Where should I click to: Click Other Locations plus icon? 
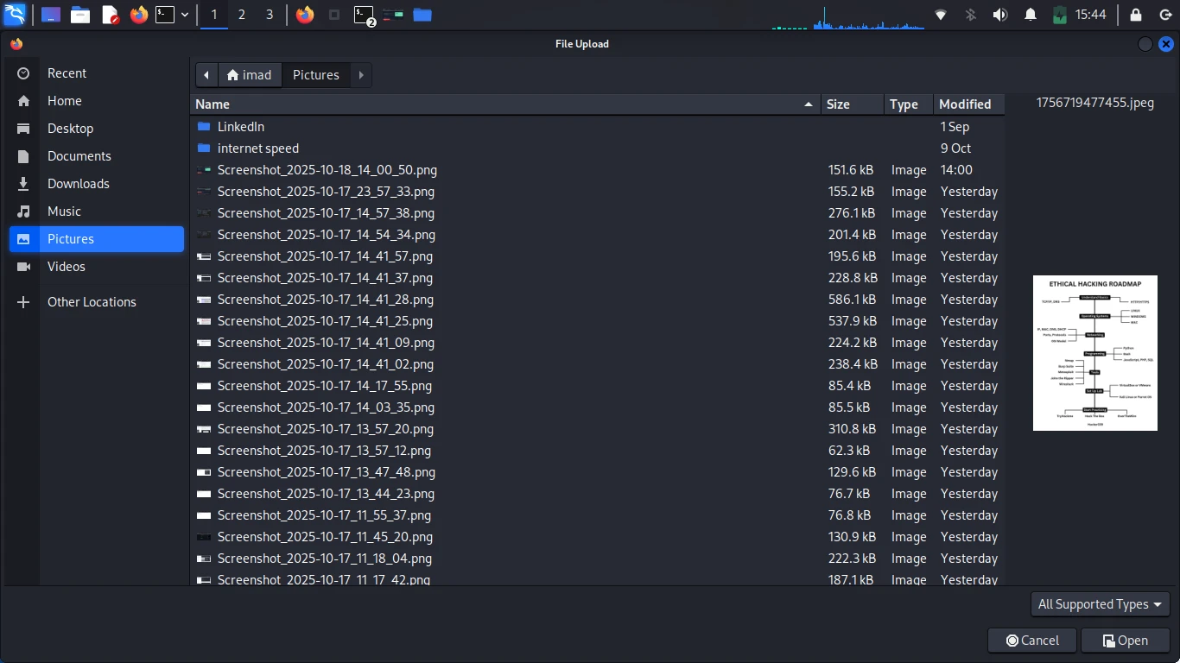(x=23, y=302)
